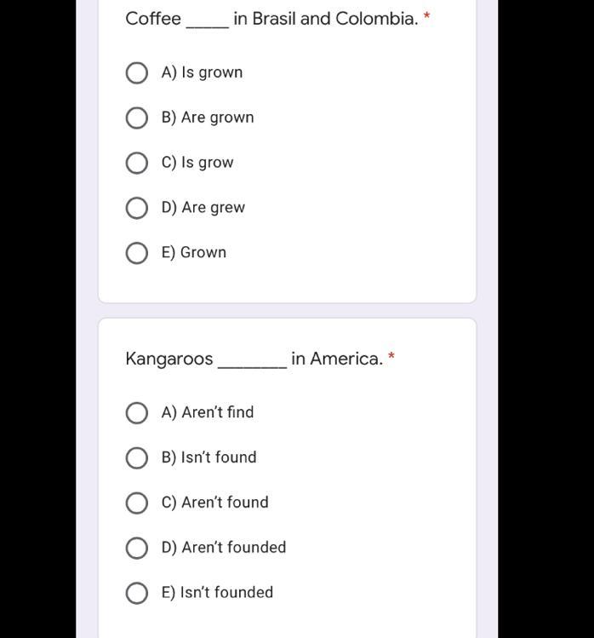Choose 'E) Isn't founded' option

137,593
